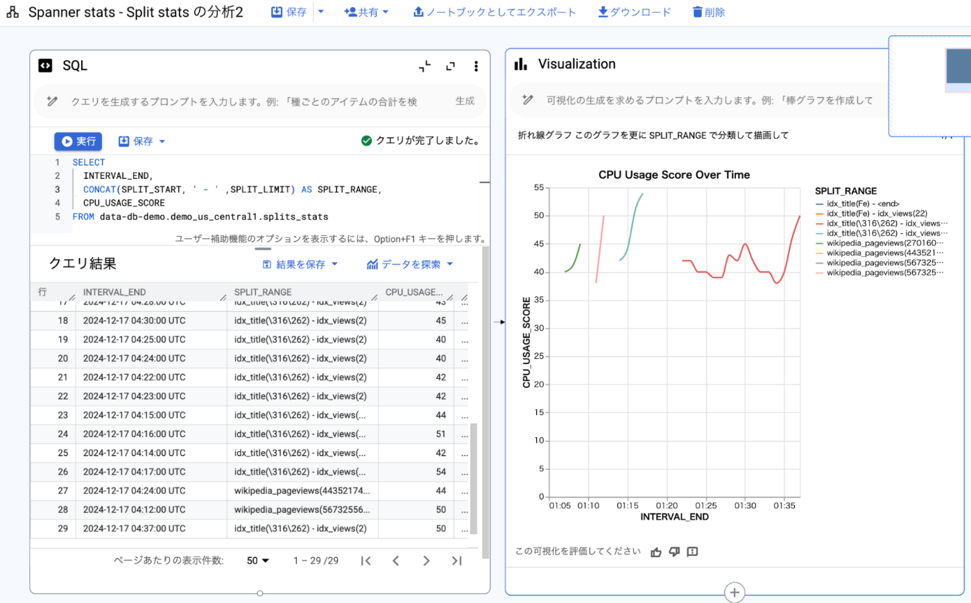Open the 共有 share menu
Image resolution: width=971 pixels, height=603 pixels.
pyautogui.click(x=366, y=12)
